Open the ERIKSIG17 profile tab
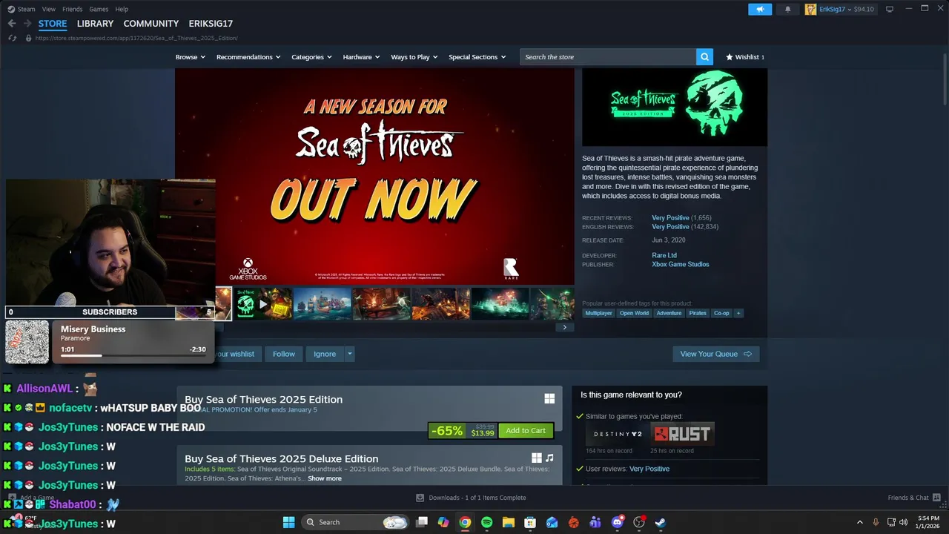This screenshot has height=534, width=949. [x=211, y=24]
